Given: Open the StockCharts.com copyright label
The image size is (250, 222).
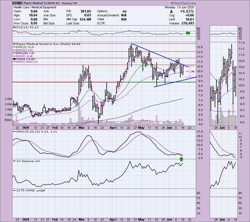Looking at the screenshot, I should pos(183,3).
